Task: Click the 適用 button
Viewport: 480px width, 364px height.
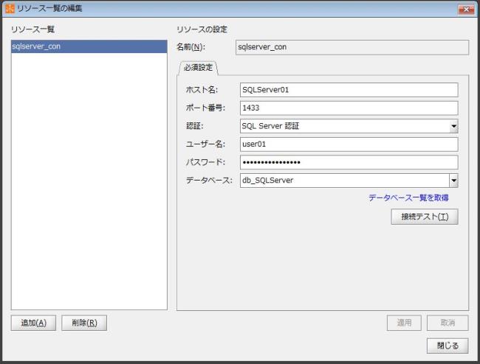Action: 405,323
